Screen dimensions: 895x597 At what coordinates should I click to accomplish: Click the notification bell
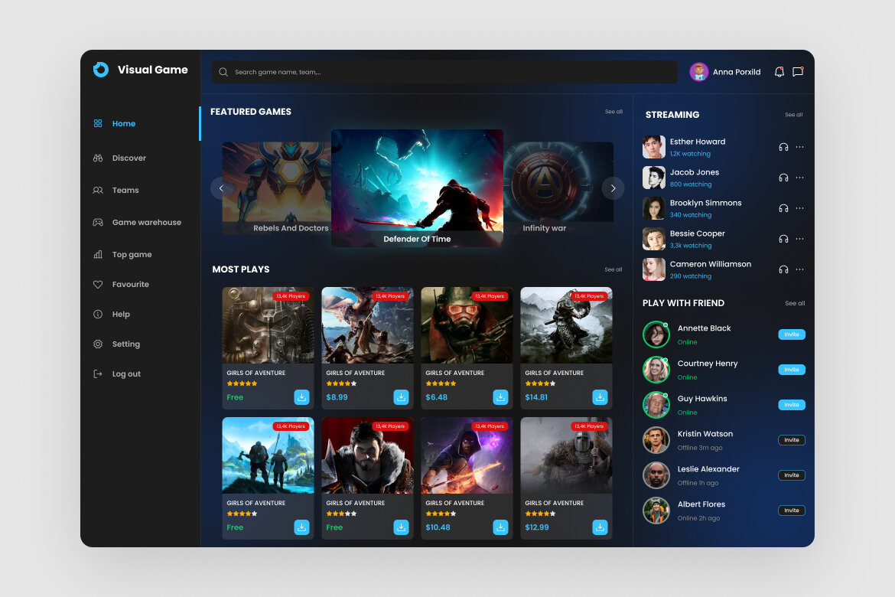(x=779, y=71)
